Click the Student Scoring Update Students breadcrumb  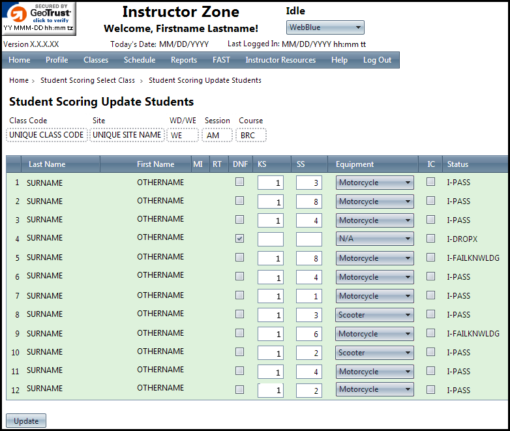[205, 80]
